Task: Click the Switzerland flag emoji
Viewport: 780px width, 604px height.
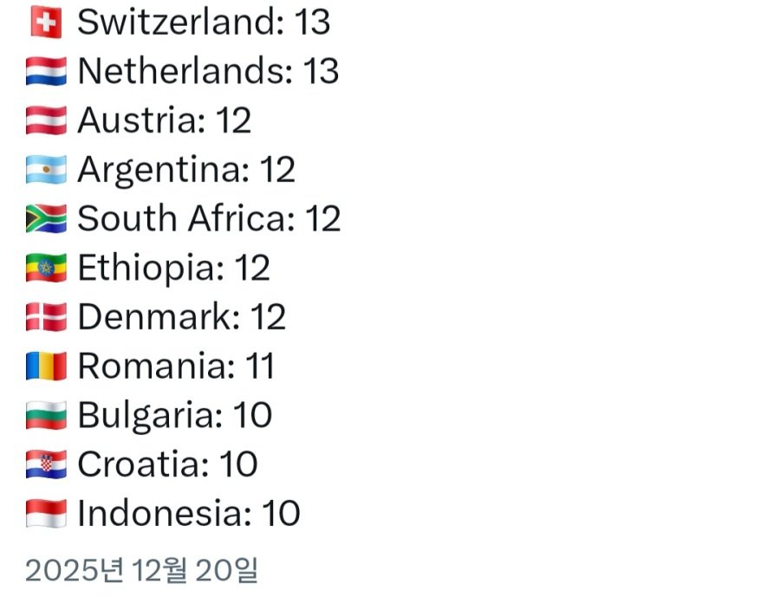Action: 46,23
